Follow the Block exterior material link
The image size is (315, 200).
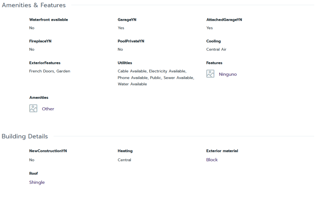click(x=212, y=160)
